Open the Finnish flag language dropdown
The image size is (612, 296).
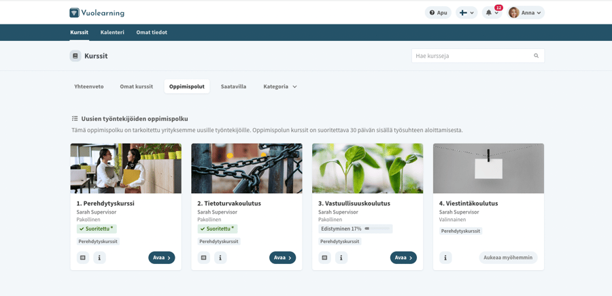click(466, 12)
